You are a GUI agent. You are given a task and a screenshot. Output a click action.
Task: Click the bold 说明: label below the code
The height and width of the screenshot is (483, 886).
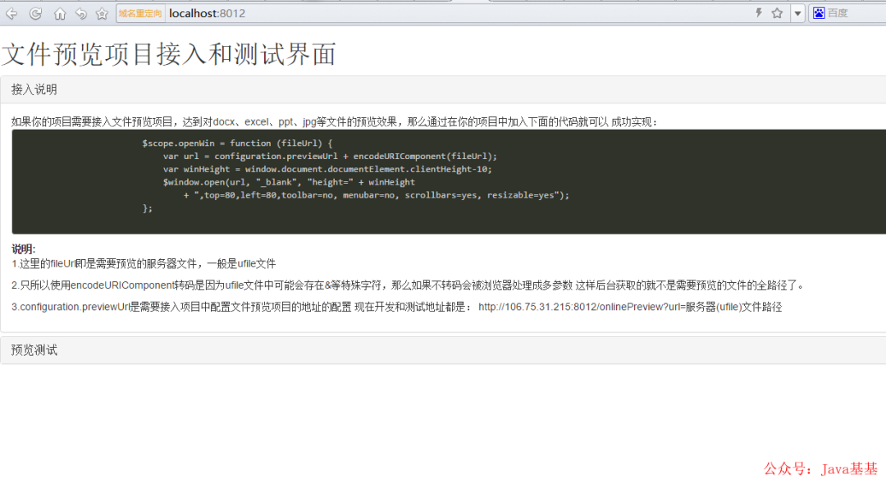[23, 249]
